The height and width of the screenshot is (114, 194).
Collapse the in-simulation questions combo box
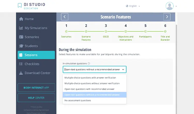[123, 69]
